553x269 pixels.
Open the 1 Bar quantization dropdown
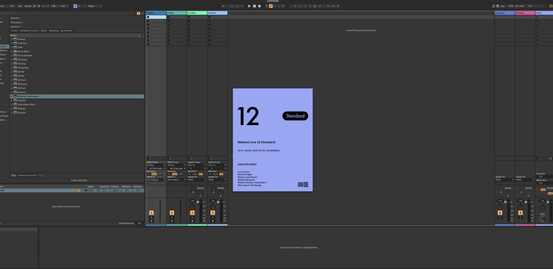click(x=64, y=6)
